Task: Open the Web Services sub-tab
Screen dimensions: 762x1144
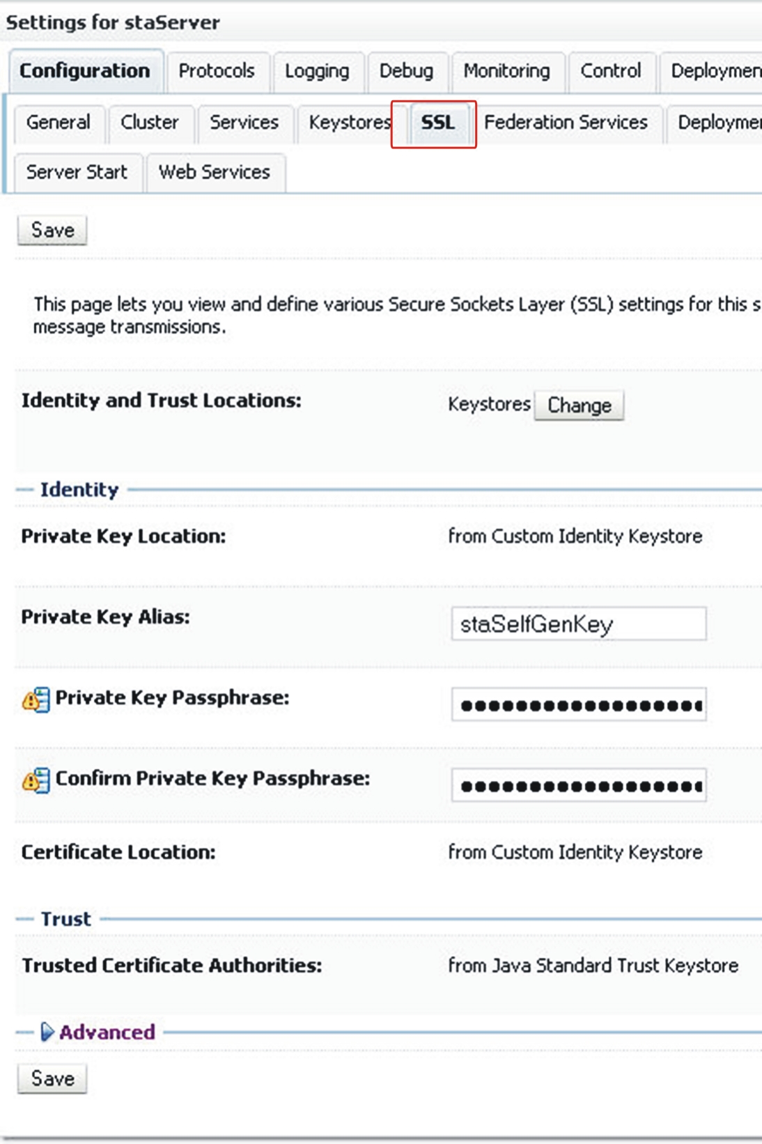Action: (215, 172)
